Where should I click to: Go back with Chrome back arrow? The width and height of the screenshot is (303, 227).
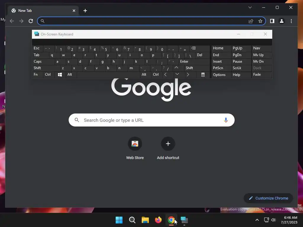(12, 21)
